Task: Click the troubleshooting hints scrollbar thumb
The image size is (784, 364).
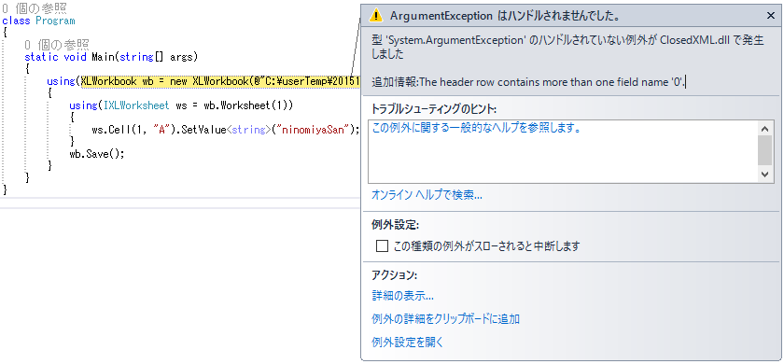Action: click(765, 150)
